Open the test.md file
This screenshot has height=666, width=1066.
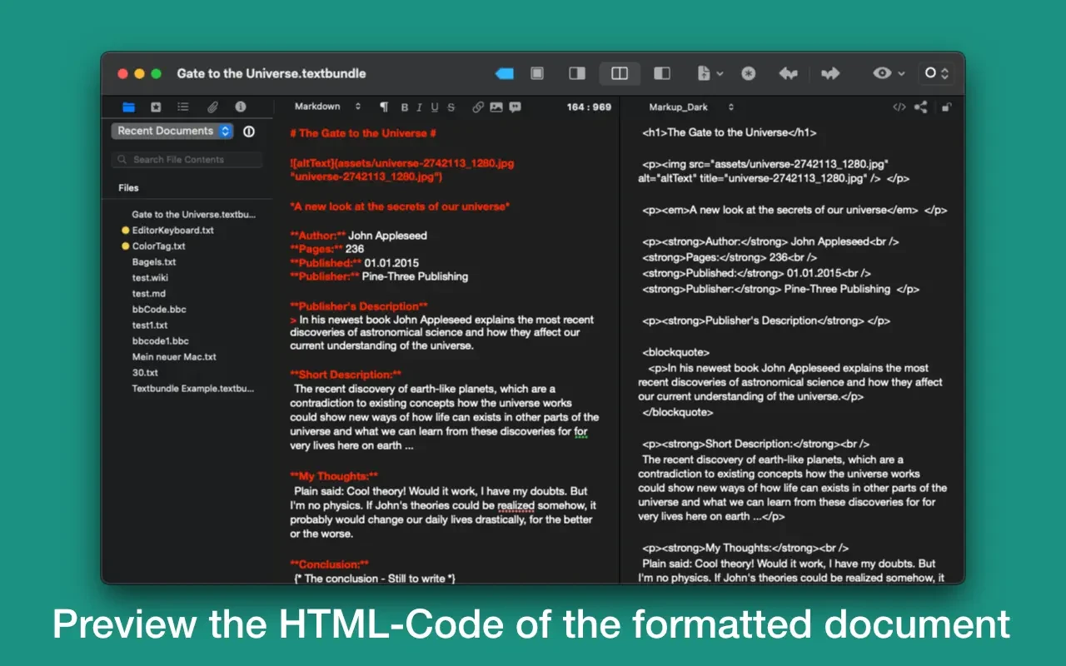point(148,294)
